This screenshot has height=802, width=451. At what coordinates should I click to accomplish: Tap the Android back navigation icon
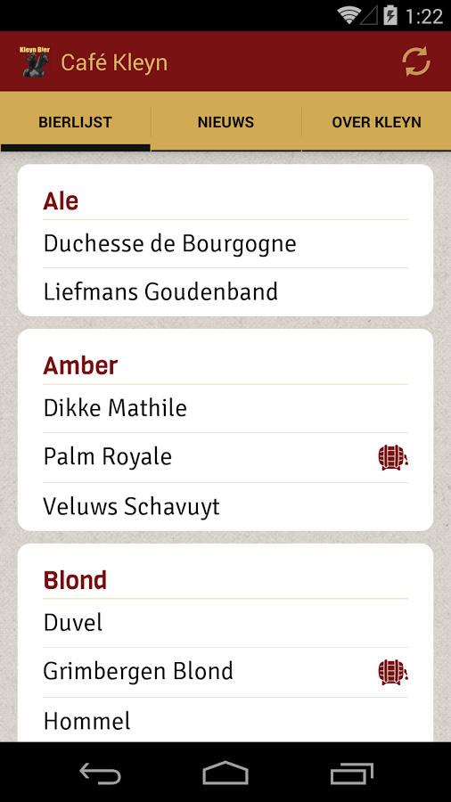[x=100, y=773]
